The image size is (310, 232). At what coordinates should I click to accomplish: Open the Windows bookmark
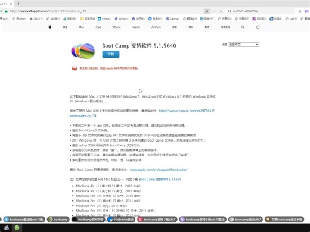tap(122, 18)
